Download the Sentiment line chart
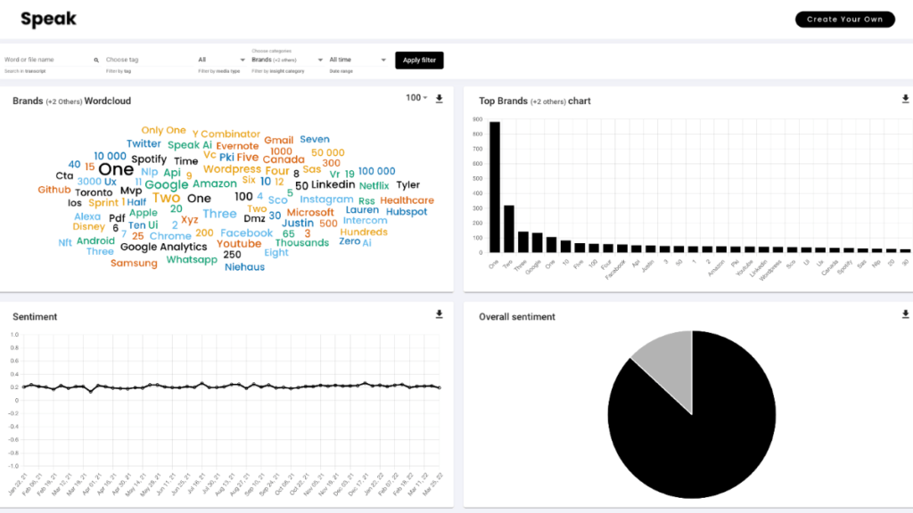 (440, 314)
